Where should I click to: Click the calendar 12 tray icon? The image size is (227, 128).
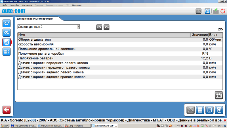pyautogui.click(x=166, y=126)
